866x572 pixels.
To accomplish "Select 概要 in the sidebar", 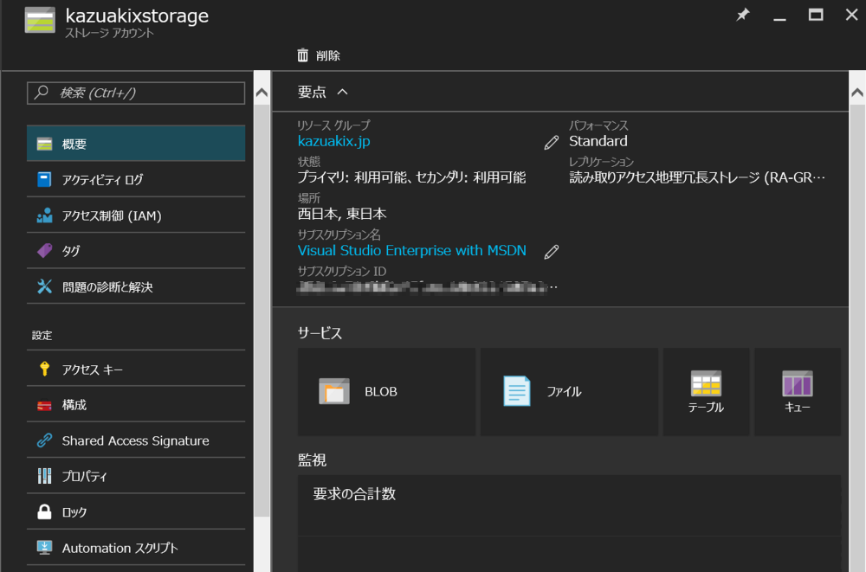I will click(x=136, y=144).
